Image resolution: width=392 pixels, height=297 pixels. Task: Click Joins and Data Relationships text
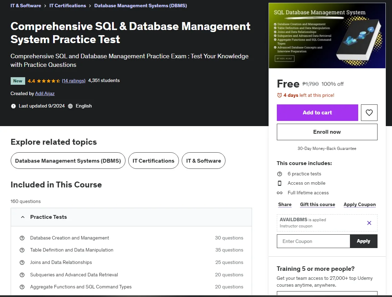coord(61,263)
